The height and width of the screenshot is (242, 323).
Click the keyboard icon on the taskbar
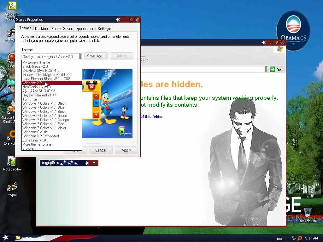279,239
